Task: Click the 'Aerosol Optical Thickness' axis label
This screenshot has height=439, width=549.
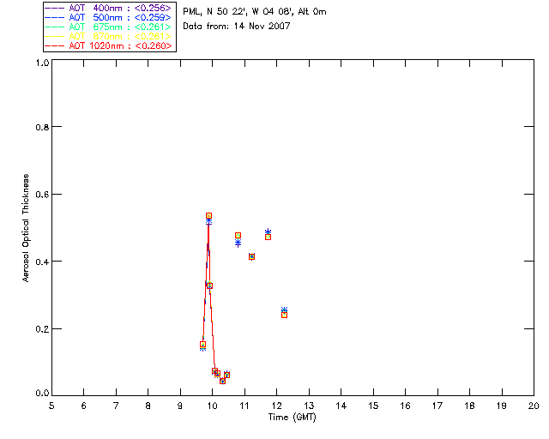Action: point(26,228)
